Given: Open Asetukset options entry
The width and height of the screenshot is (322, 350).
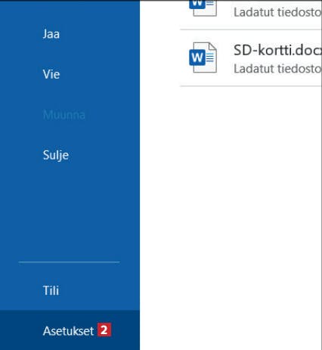Looking at the screenshot, I should coord(69,330).
